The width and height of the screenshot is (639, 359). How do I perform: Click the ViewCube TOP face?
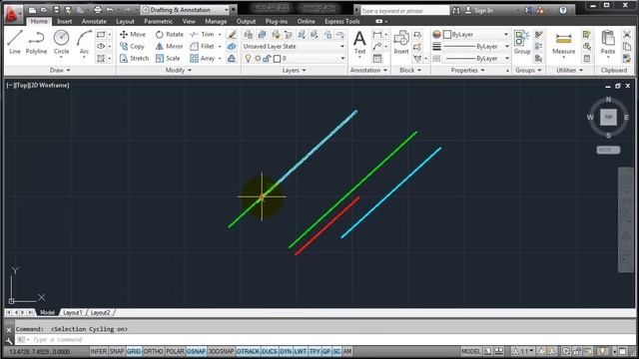pos(608,118)
